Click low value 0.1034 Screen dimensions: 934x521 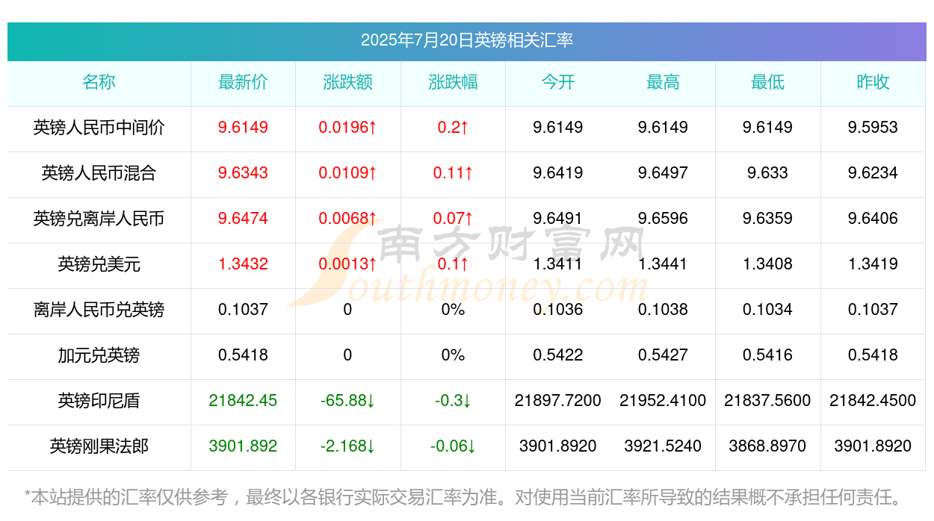pyautogui.click(x=767, y=310)
